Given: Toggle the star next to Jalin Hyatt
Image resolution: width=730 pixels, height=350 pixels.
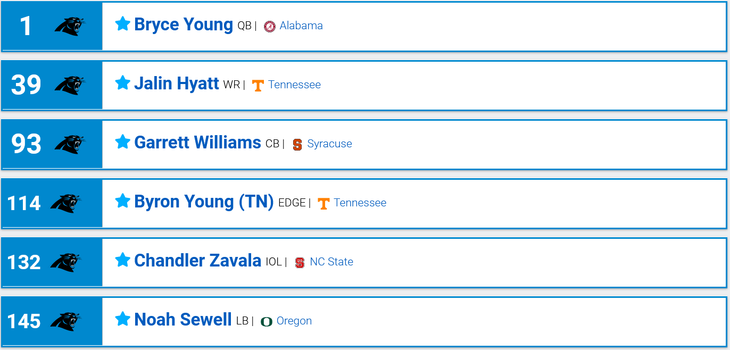Looking at the screenshot, I should point(123,82).
